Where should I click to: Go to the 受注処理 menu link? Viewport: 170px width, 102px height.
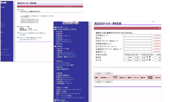[x=59, y=32]
